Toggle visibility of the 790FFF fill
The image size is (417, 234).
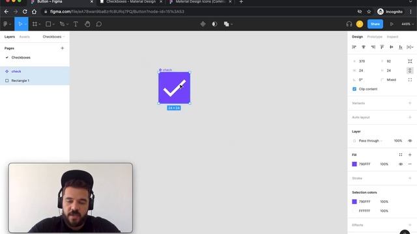pyautogui.click(x=401, y=164)
